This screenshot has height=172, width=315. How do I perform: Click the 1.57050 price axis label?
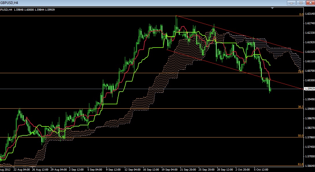(x=310, y=156)
